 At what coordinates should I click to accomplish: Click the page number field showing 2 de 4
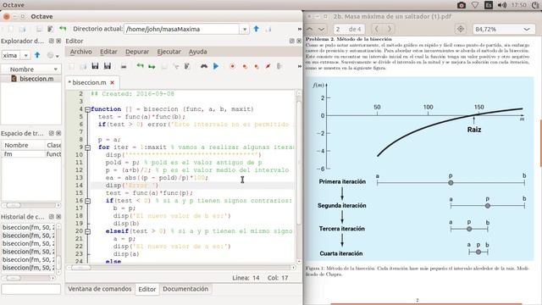pyautogui.click(x=348, y=30)
